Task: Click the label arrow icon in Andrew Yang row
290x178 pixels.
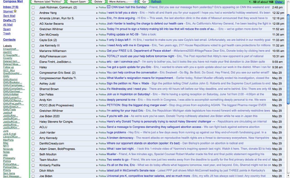Action: coord(97,13)
